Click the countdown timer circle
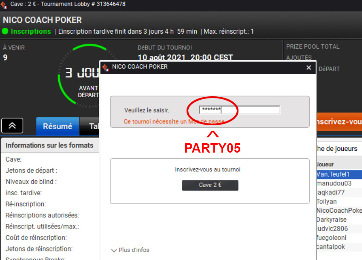The height and width of the screenshot is (260, 362). tap(78, 76)
